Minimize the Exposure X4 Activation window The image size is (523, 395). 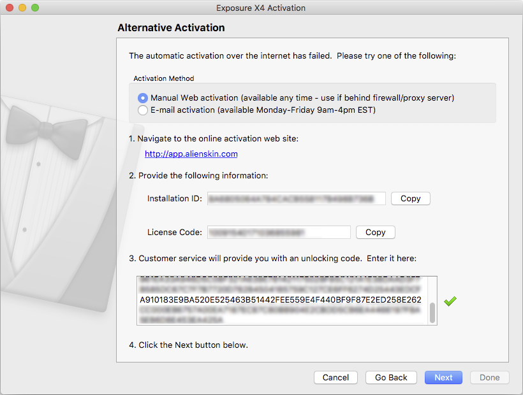22,8
